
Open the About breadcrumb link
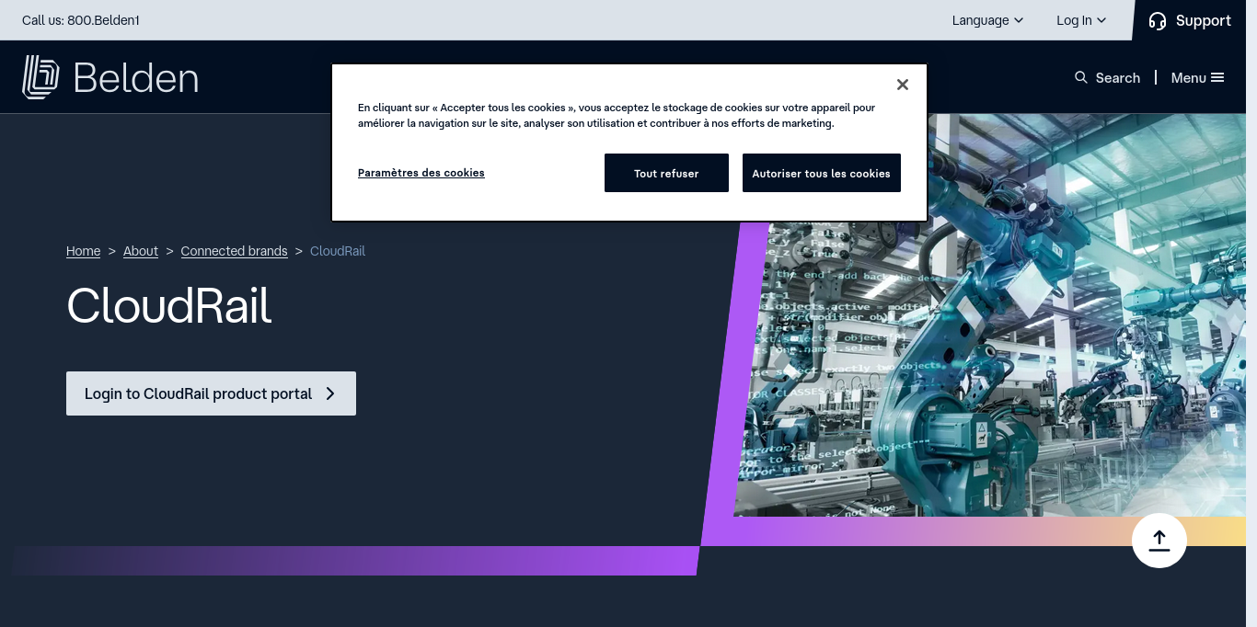[x=141, y=251]
